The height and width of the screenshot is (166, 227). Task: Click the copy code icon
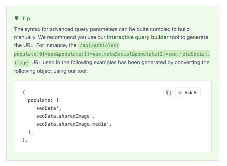click(168, 93)
